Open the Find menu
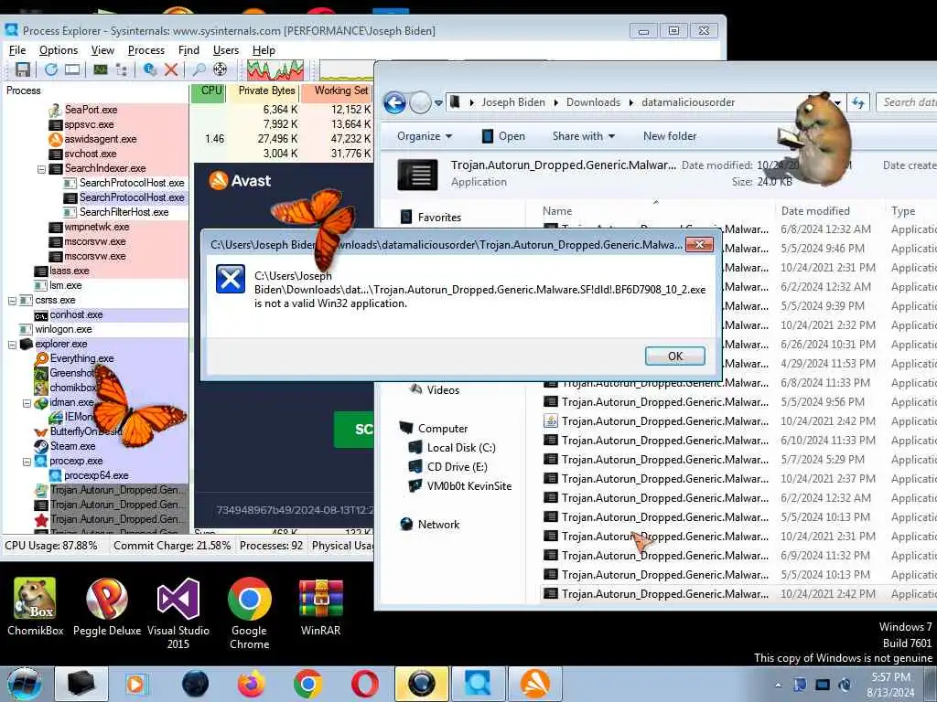 (x=188, y=50)
